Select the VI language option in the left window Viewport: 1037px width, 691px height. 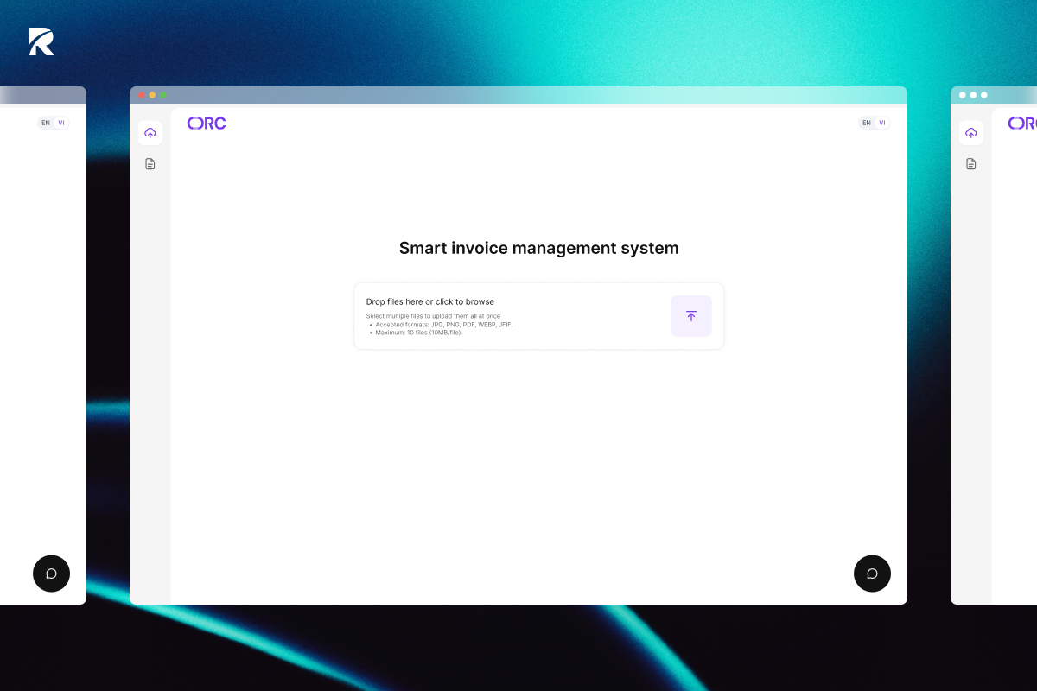(61, 123)
